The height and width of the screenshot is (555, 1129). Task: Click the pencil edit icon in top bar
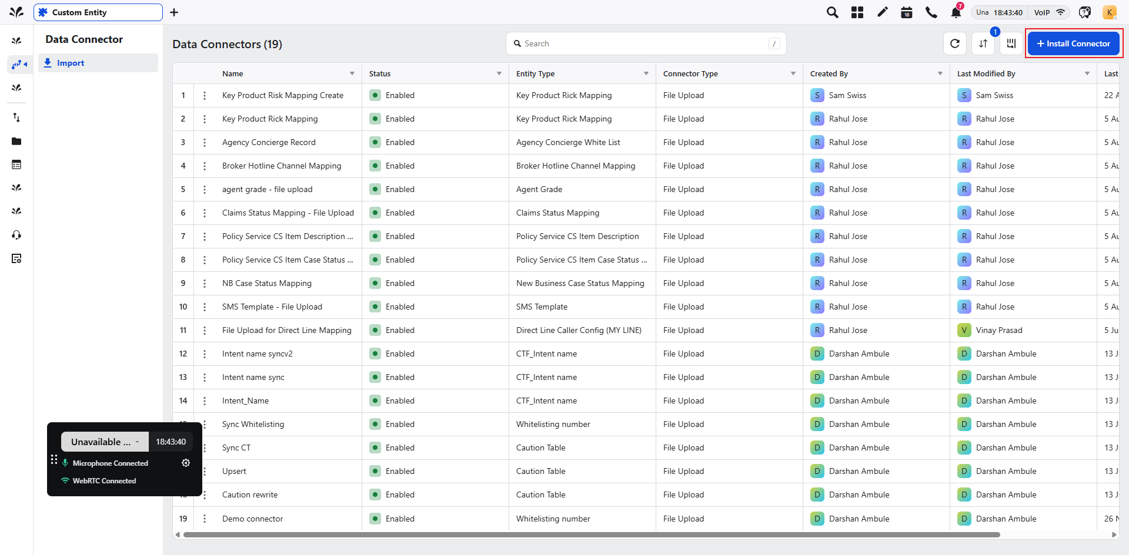tap(882, 12)
